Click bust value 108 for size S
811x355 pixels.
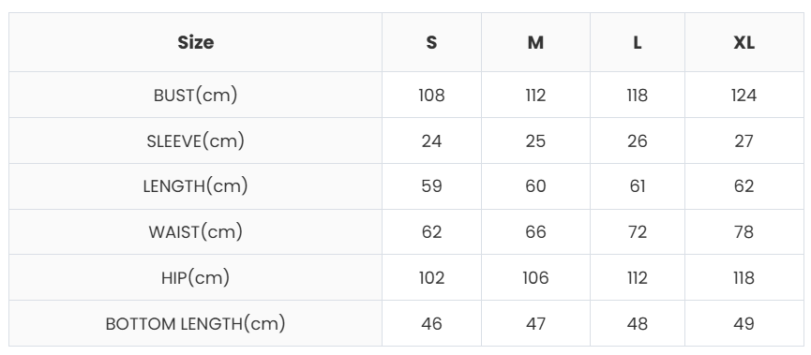point(431,96)
